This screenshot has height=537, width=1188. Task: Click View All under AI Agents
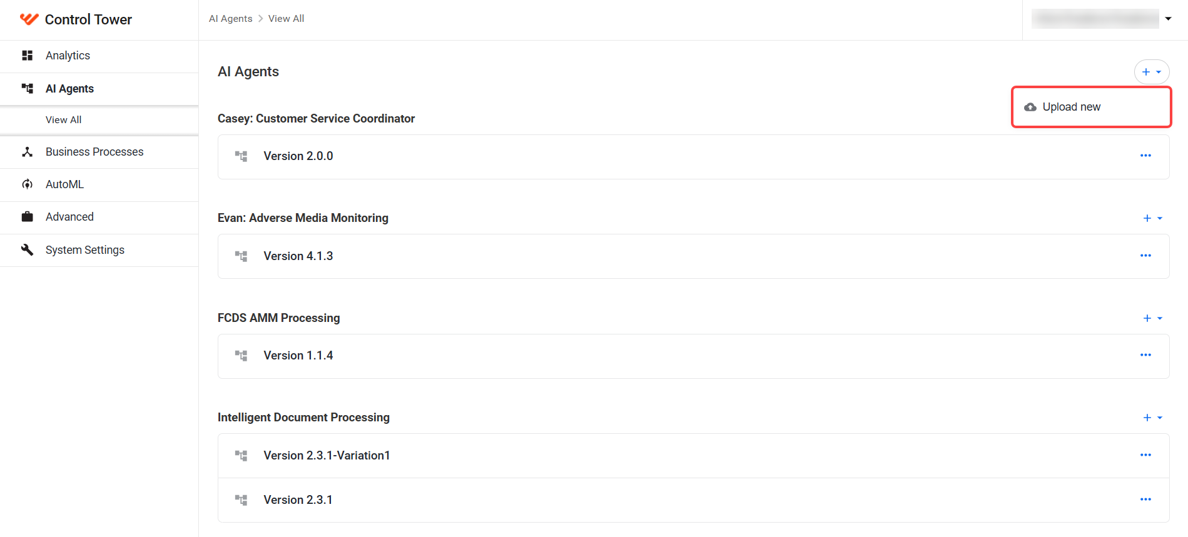tap(63, 120)
